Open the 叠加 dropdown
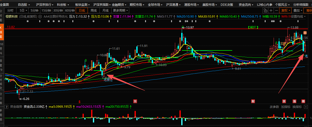 click(298, 11)
